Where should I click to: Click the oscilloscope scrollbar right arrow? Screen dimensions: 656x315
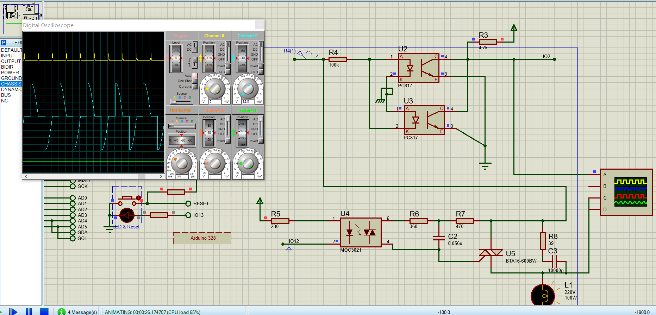tap(161, 177)
